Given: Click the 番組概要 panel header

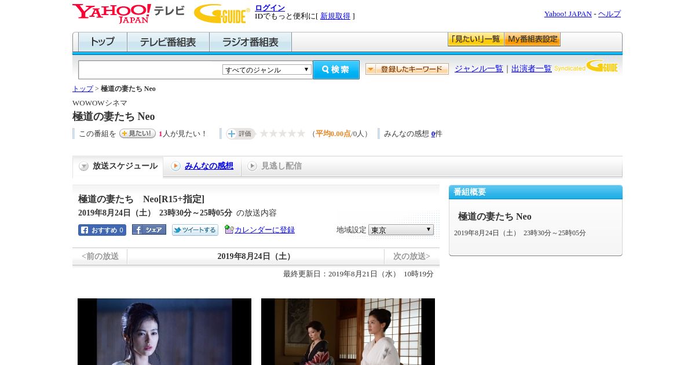Looking at the screenshot, I should pos(536,192).
